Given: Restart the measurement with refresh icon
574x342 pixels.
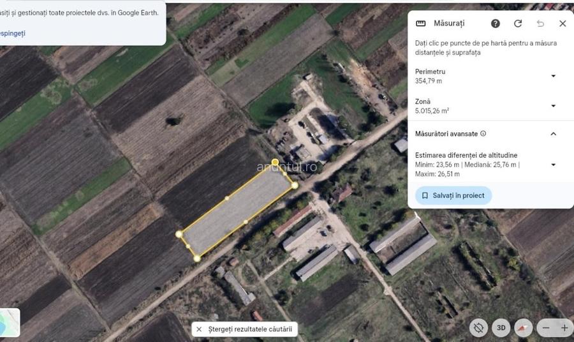Looking at the screenshot, I should pos(518,24).
